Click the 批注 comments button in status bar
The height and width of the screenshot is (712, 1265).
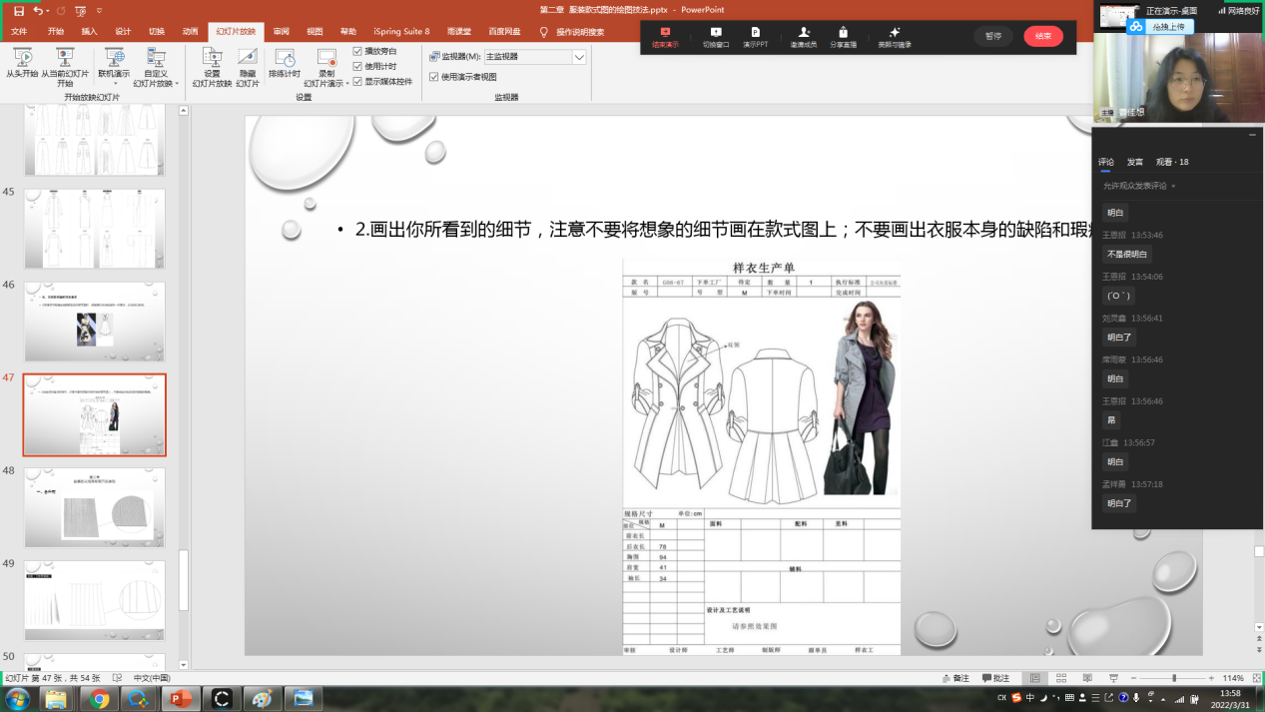pyautogui.click(x=995, y=678)
